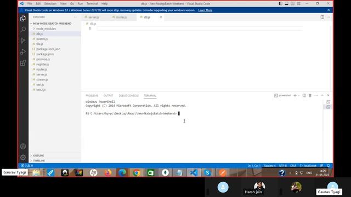Click the feedback icon in status bar
The height and width of the screenshot is (197, 351).
(322, 165)
